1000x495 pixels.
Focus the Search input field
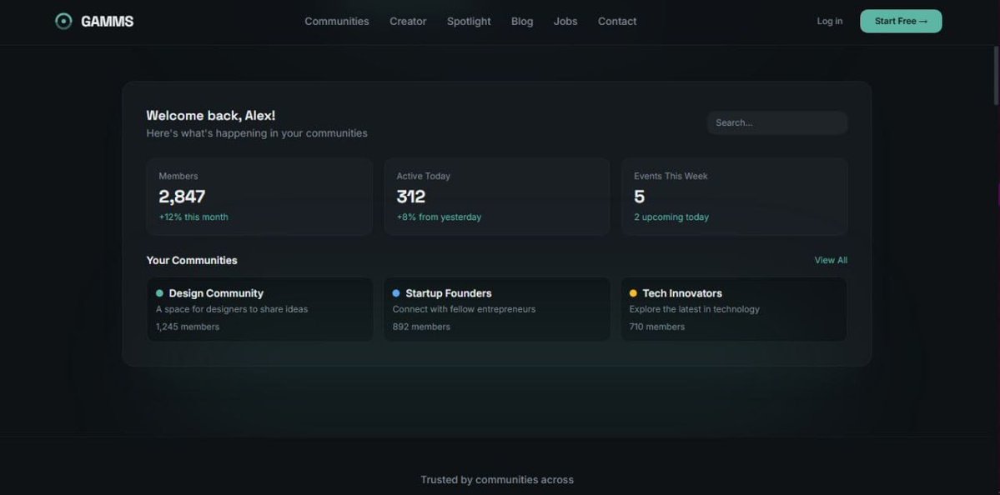coord(776,122)
